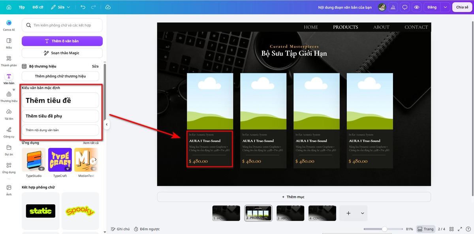Add body text with Thêm nội dung văn bản
Screen dimensions: 474x234
pos(60,130)
